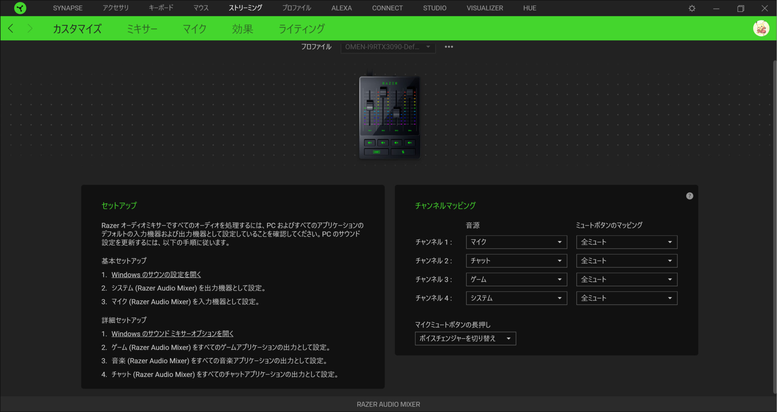Open the profile three-dots menu
The image size is (777, 412).
(449, 47)
